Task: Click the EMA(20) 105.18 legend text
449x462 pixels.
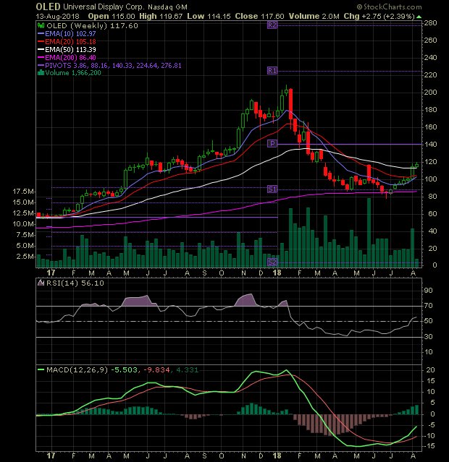Action: 70,41
